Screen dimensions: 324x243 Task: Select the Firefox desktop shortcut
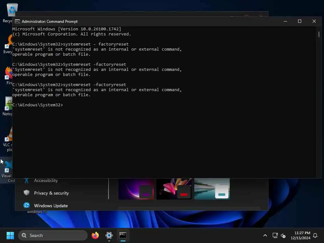(8, 75)
